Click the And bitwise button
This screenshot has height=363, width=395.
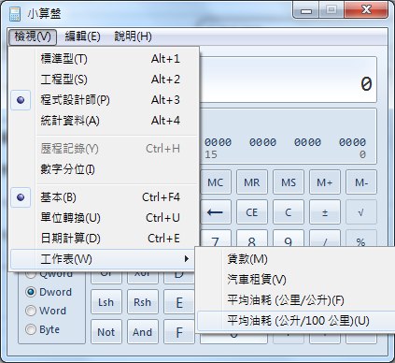click(143, 332)
